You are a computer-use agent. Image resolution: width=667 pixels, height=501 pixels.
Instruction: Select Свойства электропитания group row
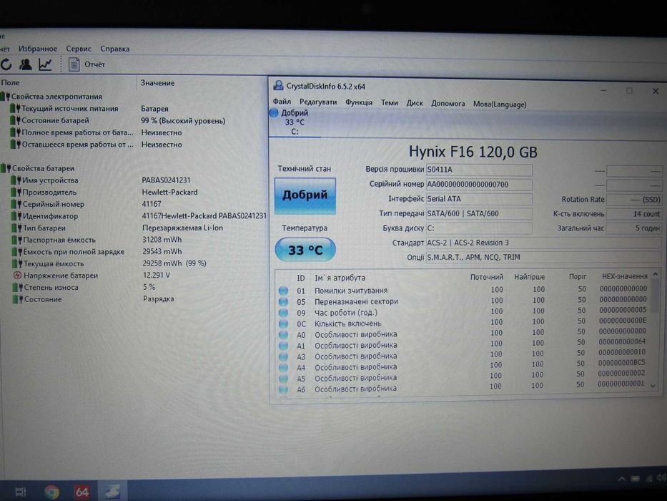(51, 97)
